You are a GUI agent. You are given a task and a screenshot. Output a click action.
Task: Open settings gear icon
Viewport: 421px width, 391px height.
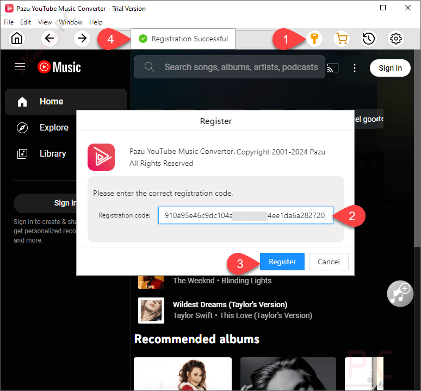point(396,39)
